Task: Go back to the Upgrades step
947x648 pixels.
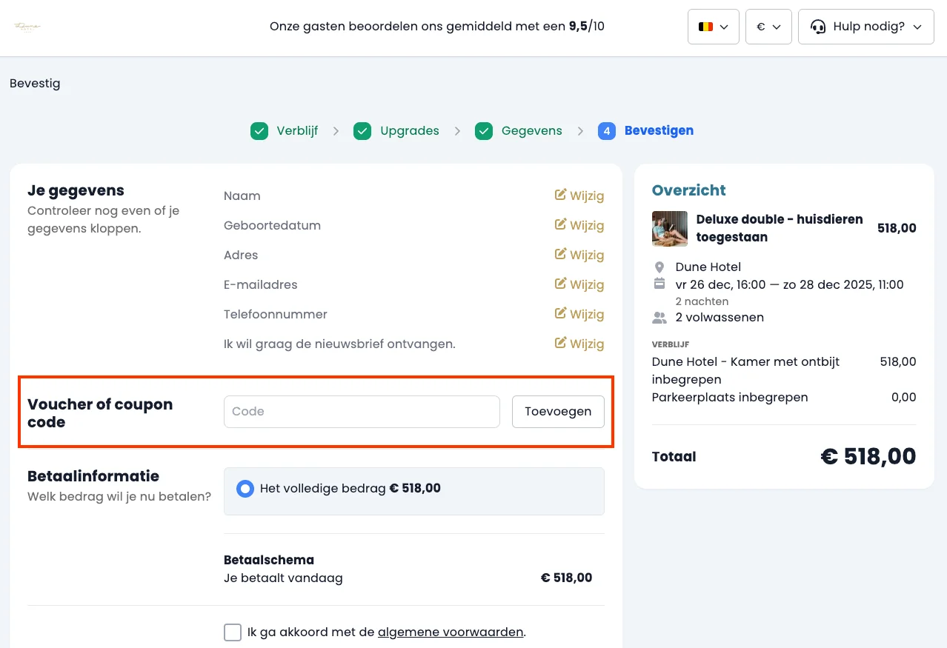Action: coord(409,131)
